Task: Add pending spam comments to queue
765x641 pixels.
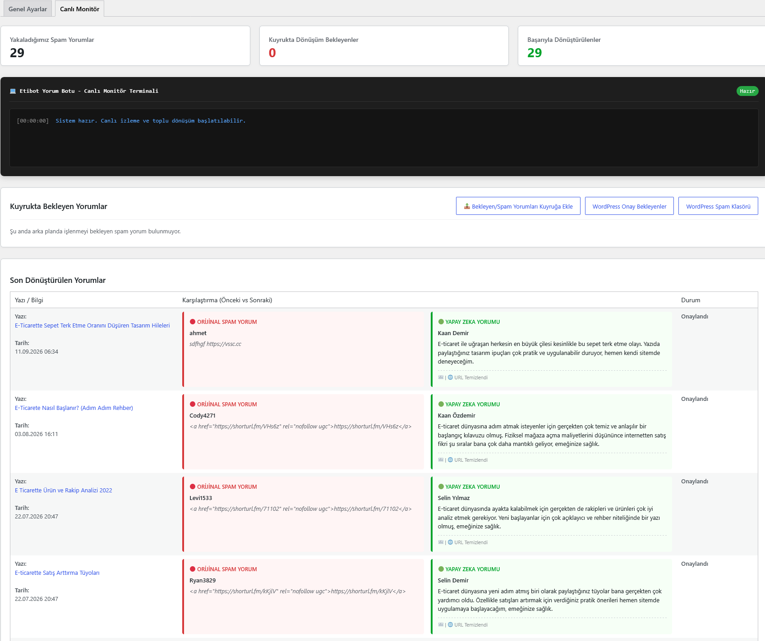Action: 518,206
